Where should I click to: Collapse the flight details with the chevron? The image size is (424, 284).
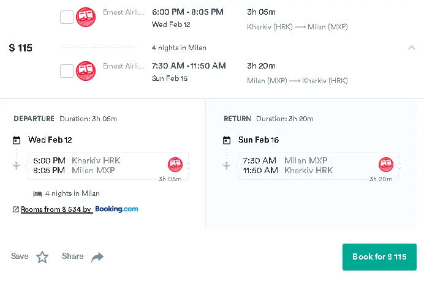click(x=412, y=48)
